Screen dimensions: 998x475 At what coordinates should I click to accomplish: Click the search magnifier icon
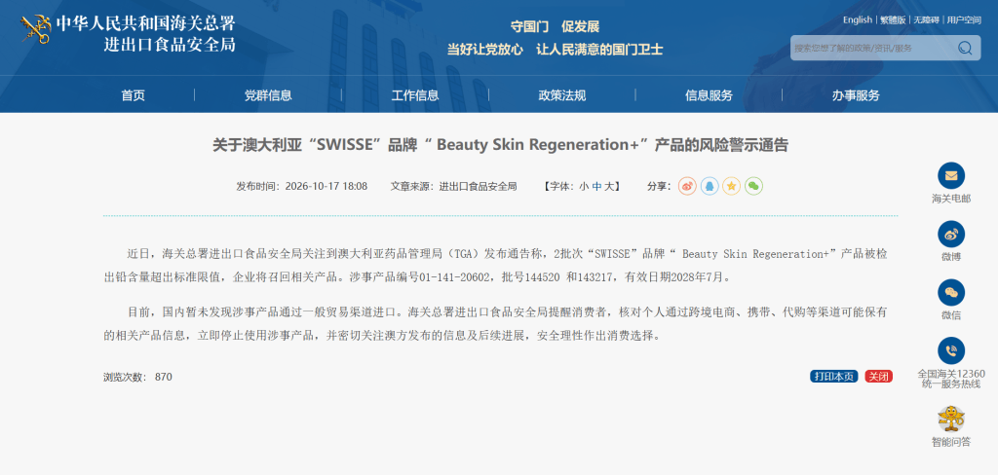[x=965, y=48]
